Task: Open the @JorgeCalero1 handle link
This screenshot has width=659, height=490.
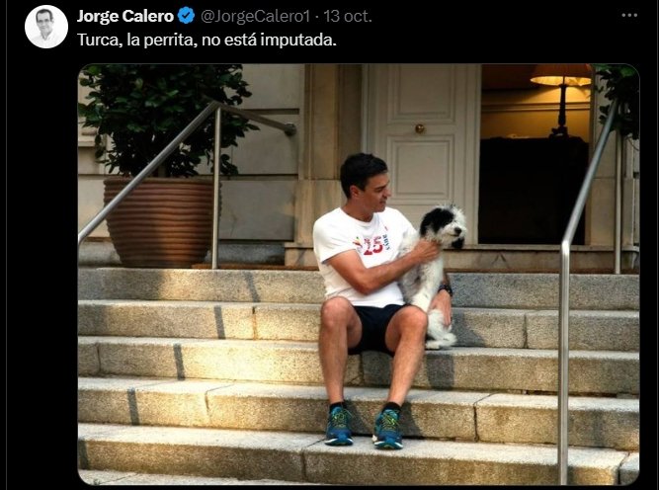Action: 255,17
